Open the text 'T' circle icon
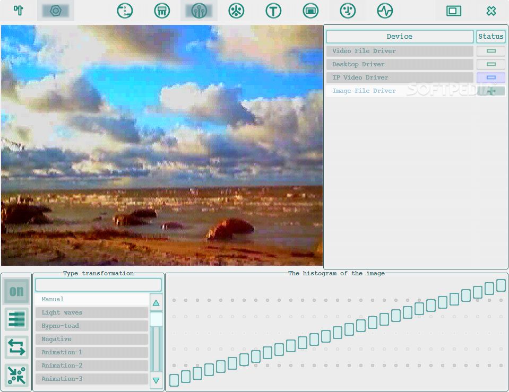The width and height of the screenshot is (509, 392). click(x=273, y=11)
